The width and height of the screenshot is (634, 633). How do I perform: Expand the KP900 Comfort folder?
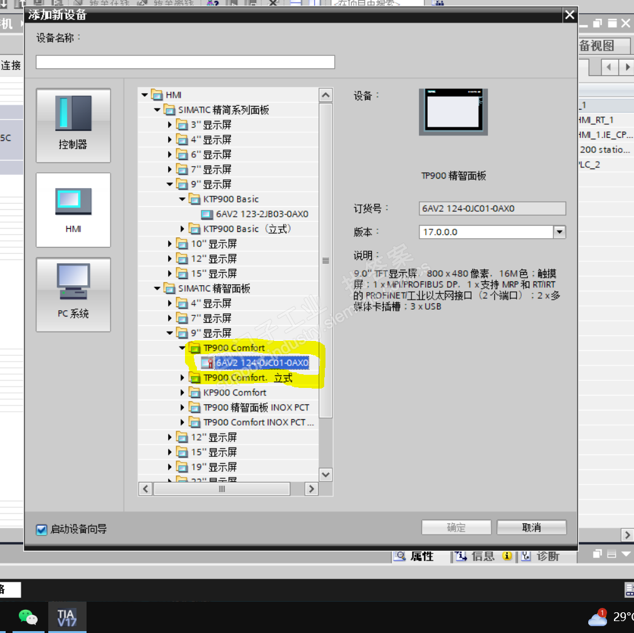tap(182, 392)
